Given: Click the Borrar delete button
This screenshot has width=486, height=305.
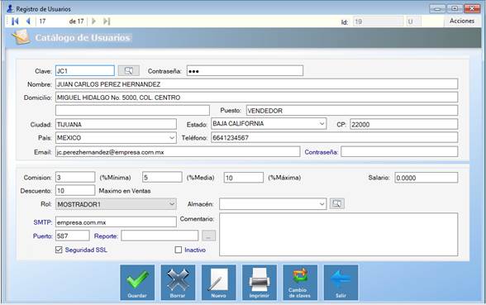Looking at the screenshot, I should (x=178, y=283).
